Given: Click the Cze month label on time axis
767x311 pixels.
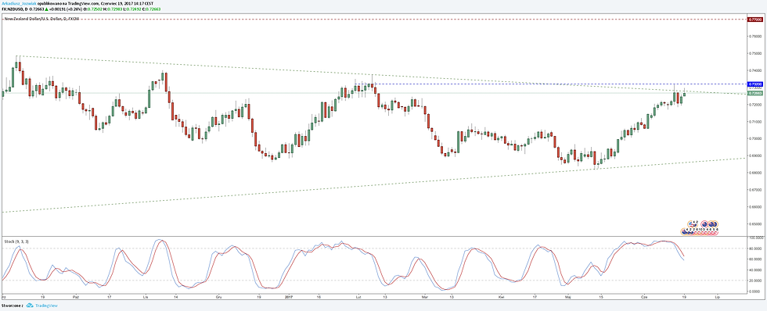Looking at the screenshot, I should (x=644, y=298).
